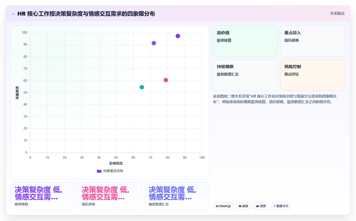Select the 绩效数据汇总 text in 持续观察 card
This screenshot has height=221, width=356.
228,74
